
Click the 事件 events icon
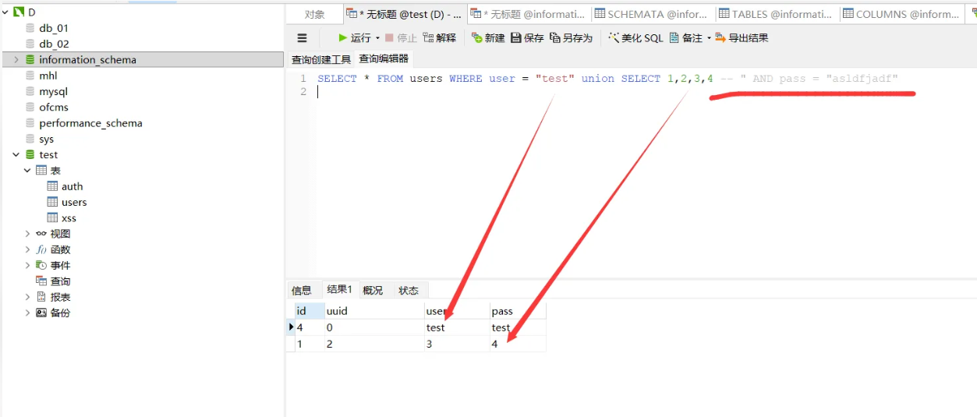(x=41, y=265)
